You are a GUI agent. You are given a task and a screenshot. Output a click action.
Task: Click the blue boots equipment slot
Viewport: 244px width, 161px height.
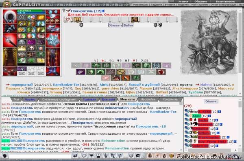[53, 71]
